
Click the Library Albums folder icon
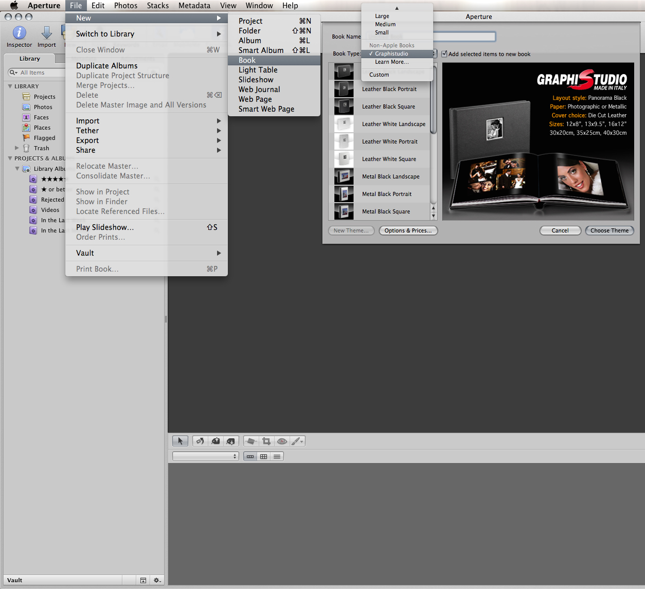(x=26, y=169)
